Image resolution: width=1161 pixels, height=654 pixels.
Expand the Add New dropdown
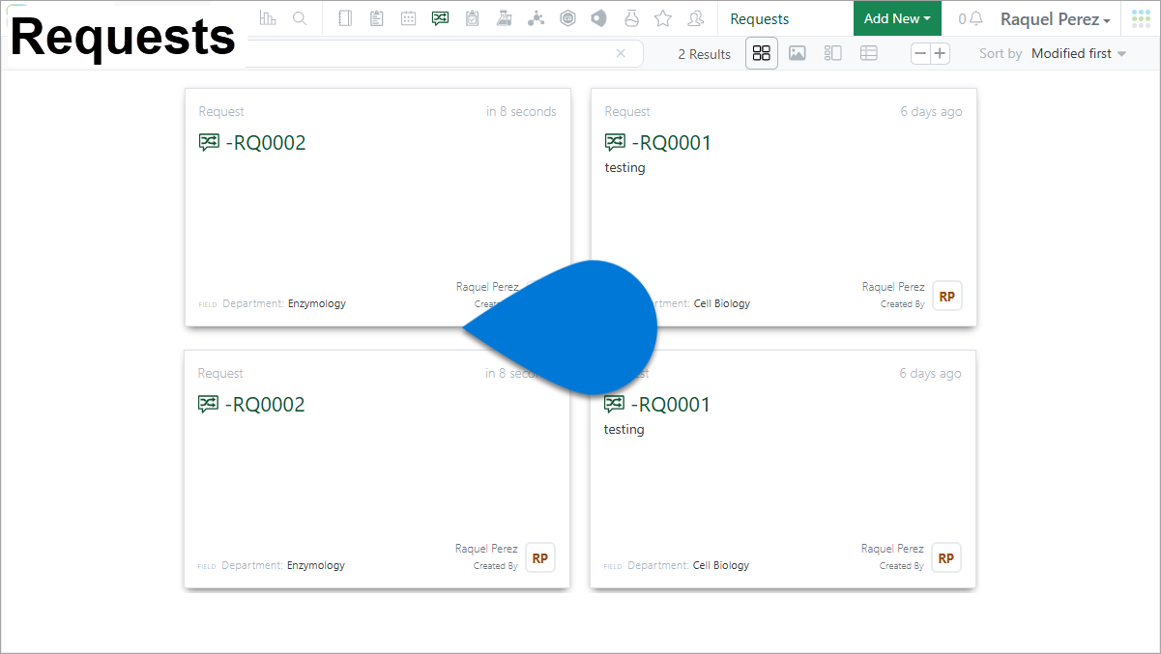(x=897, y=18)
